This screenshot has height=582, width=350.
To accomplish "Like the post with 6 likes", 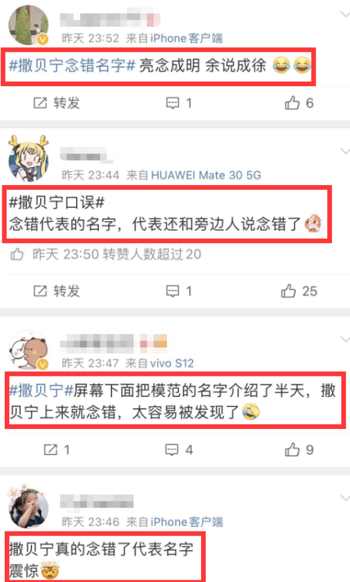I will click(x=299, y=103).
